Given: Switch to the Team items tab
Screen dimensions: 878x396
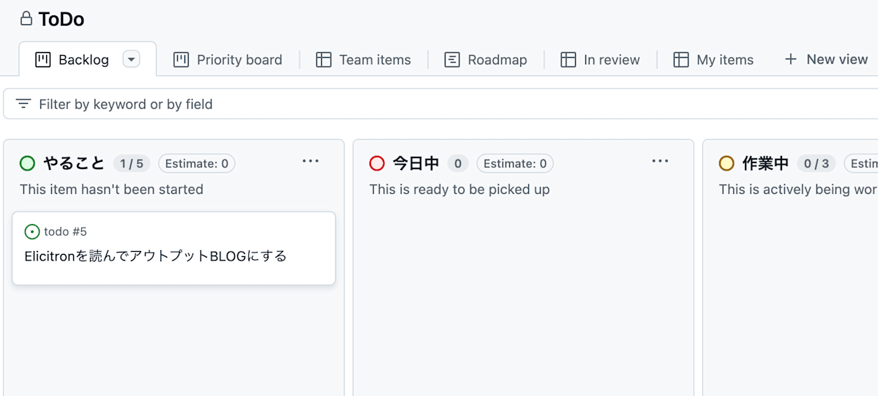Looking at the screenshot, I should tap(364, 60).
